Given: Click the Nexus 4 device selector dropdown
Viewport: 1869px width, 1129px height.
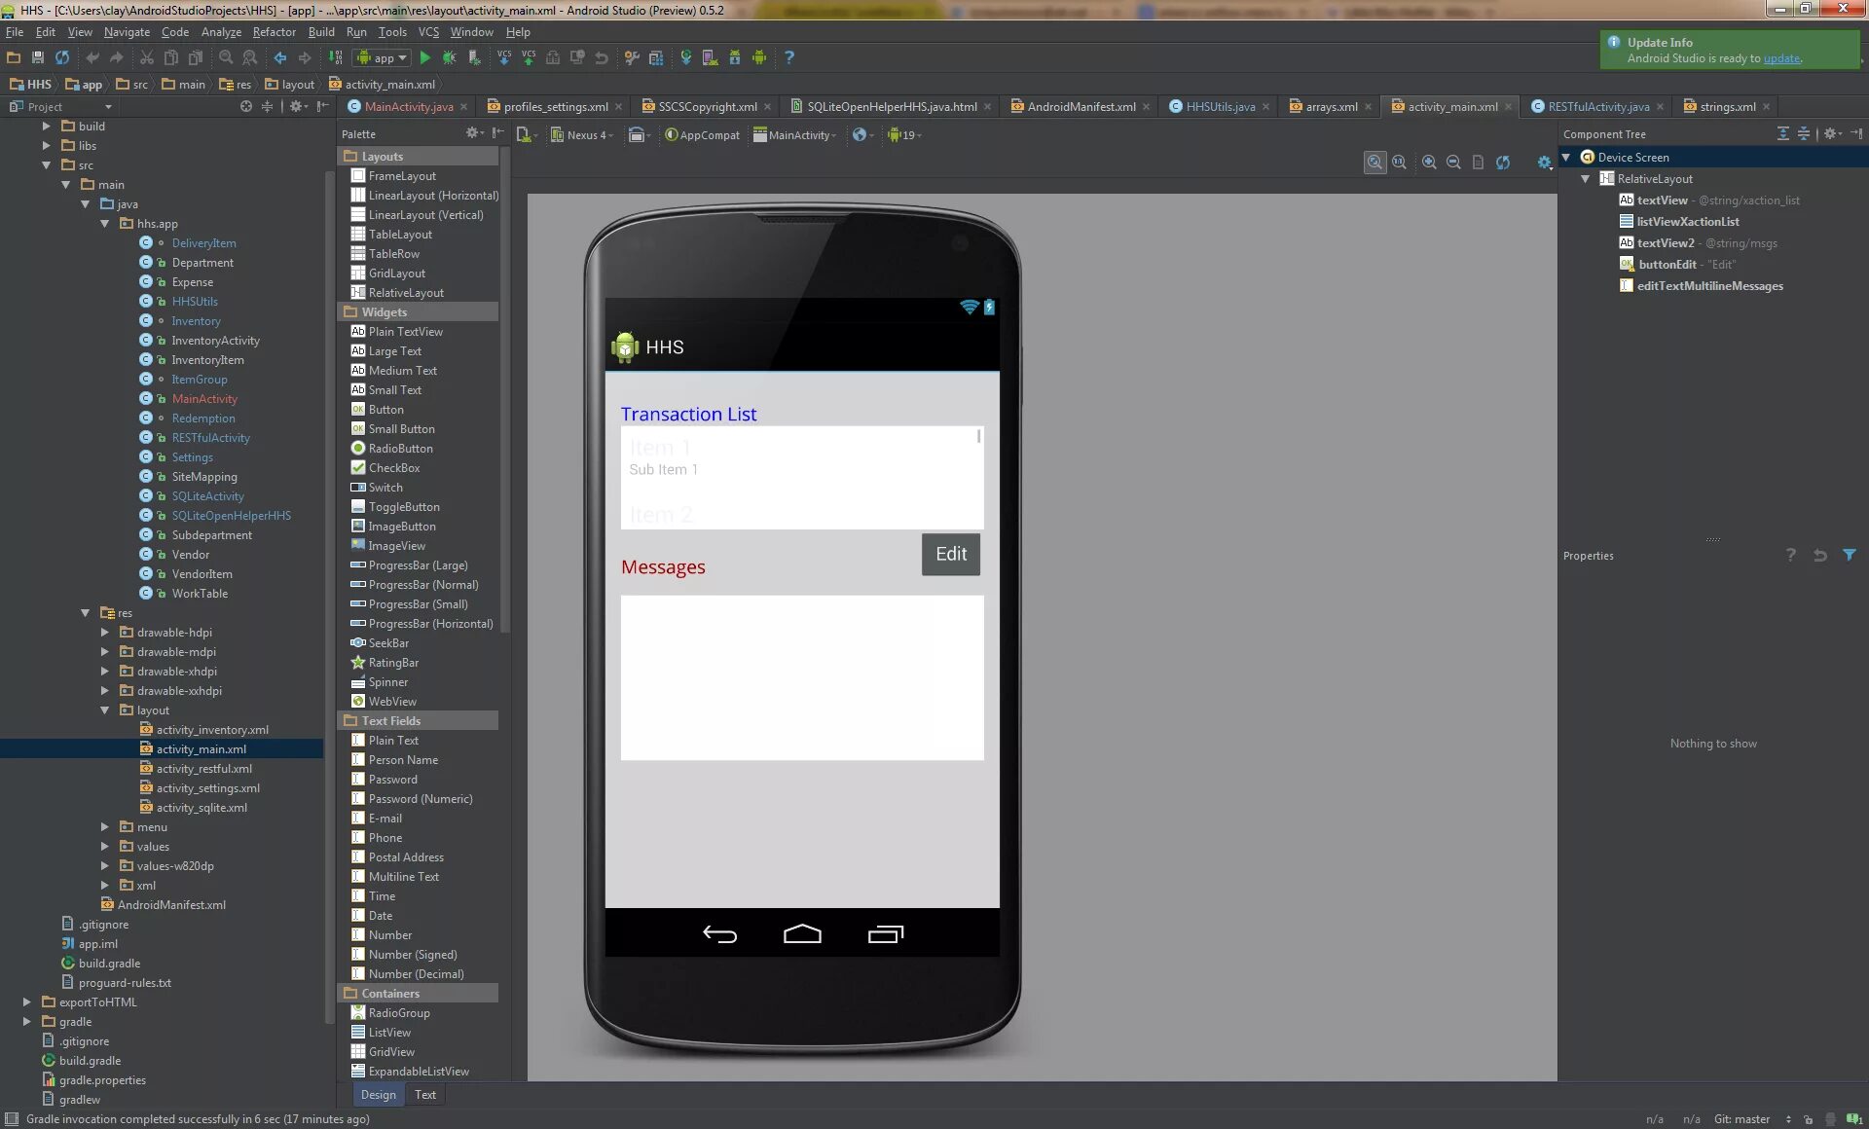Looking at the screenshot, I should pos(587,133).
